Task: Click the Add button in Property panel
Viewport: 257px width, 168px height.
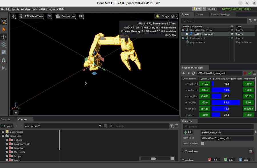Action: [x=188, y=132]
